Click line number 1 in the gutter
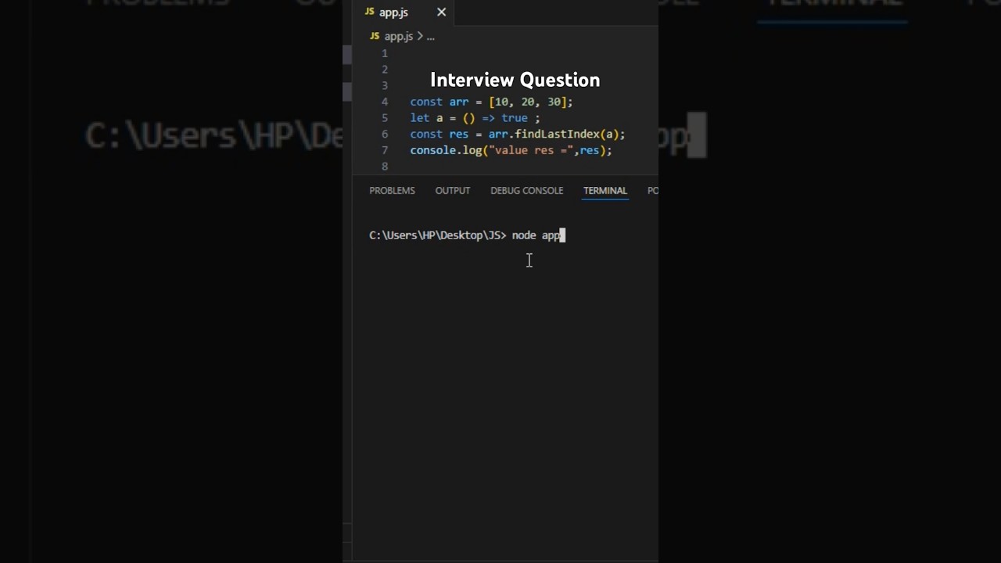 (x=385, y=53)
